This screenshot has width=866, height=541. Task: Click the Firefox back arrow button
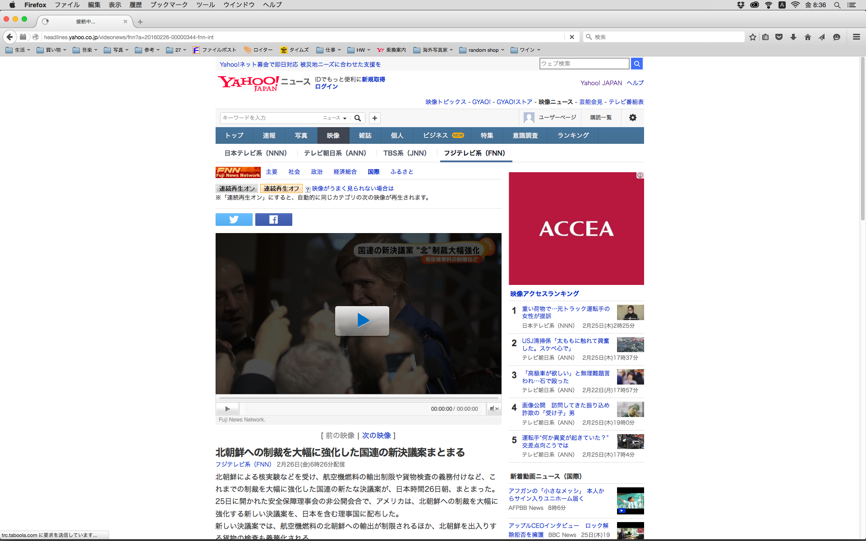[x=10, y=37]
